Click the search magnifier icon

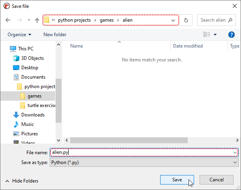click(x=230, y=20)
